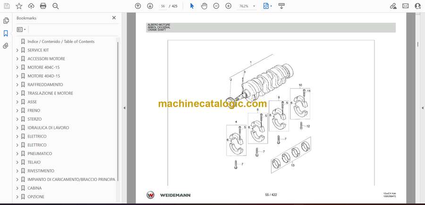Share a link to the file
This screenshot has height=205, width=425.
click(x=393, y=6)
